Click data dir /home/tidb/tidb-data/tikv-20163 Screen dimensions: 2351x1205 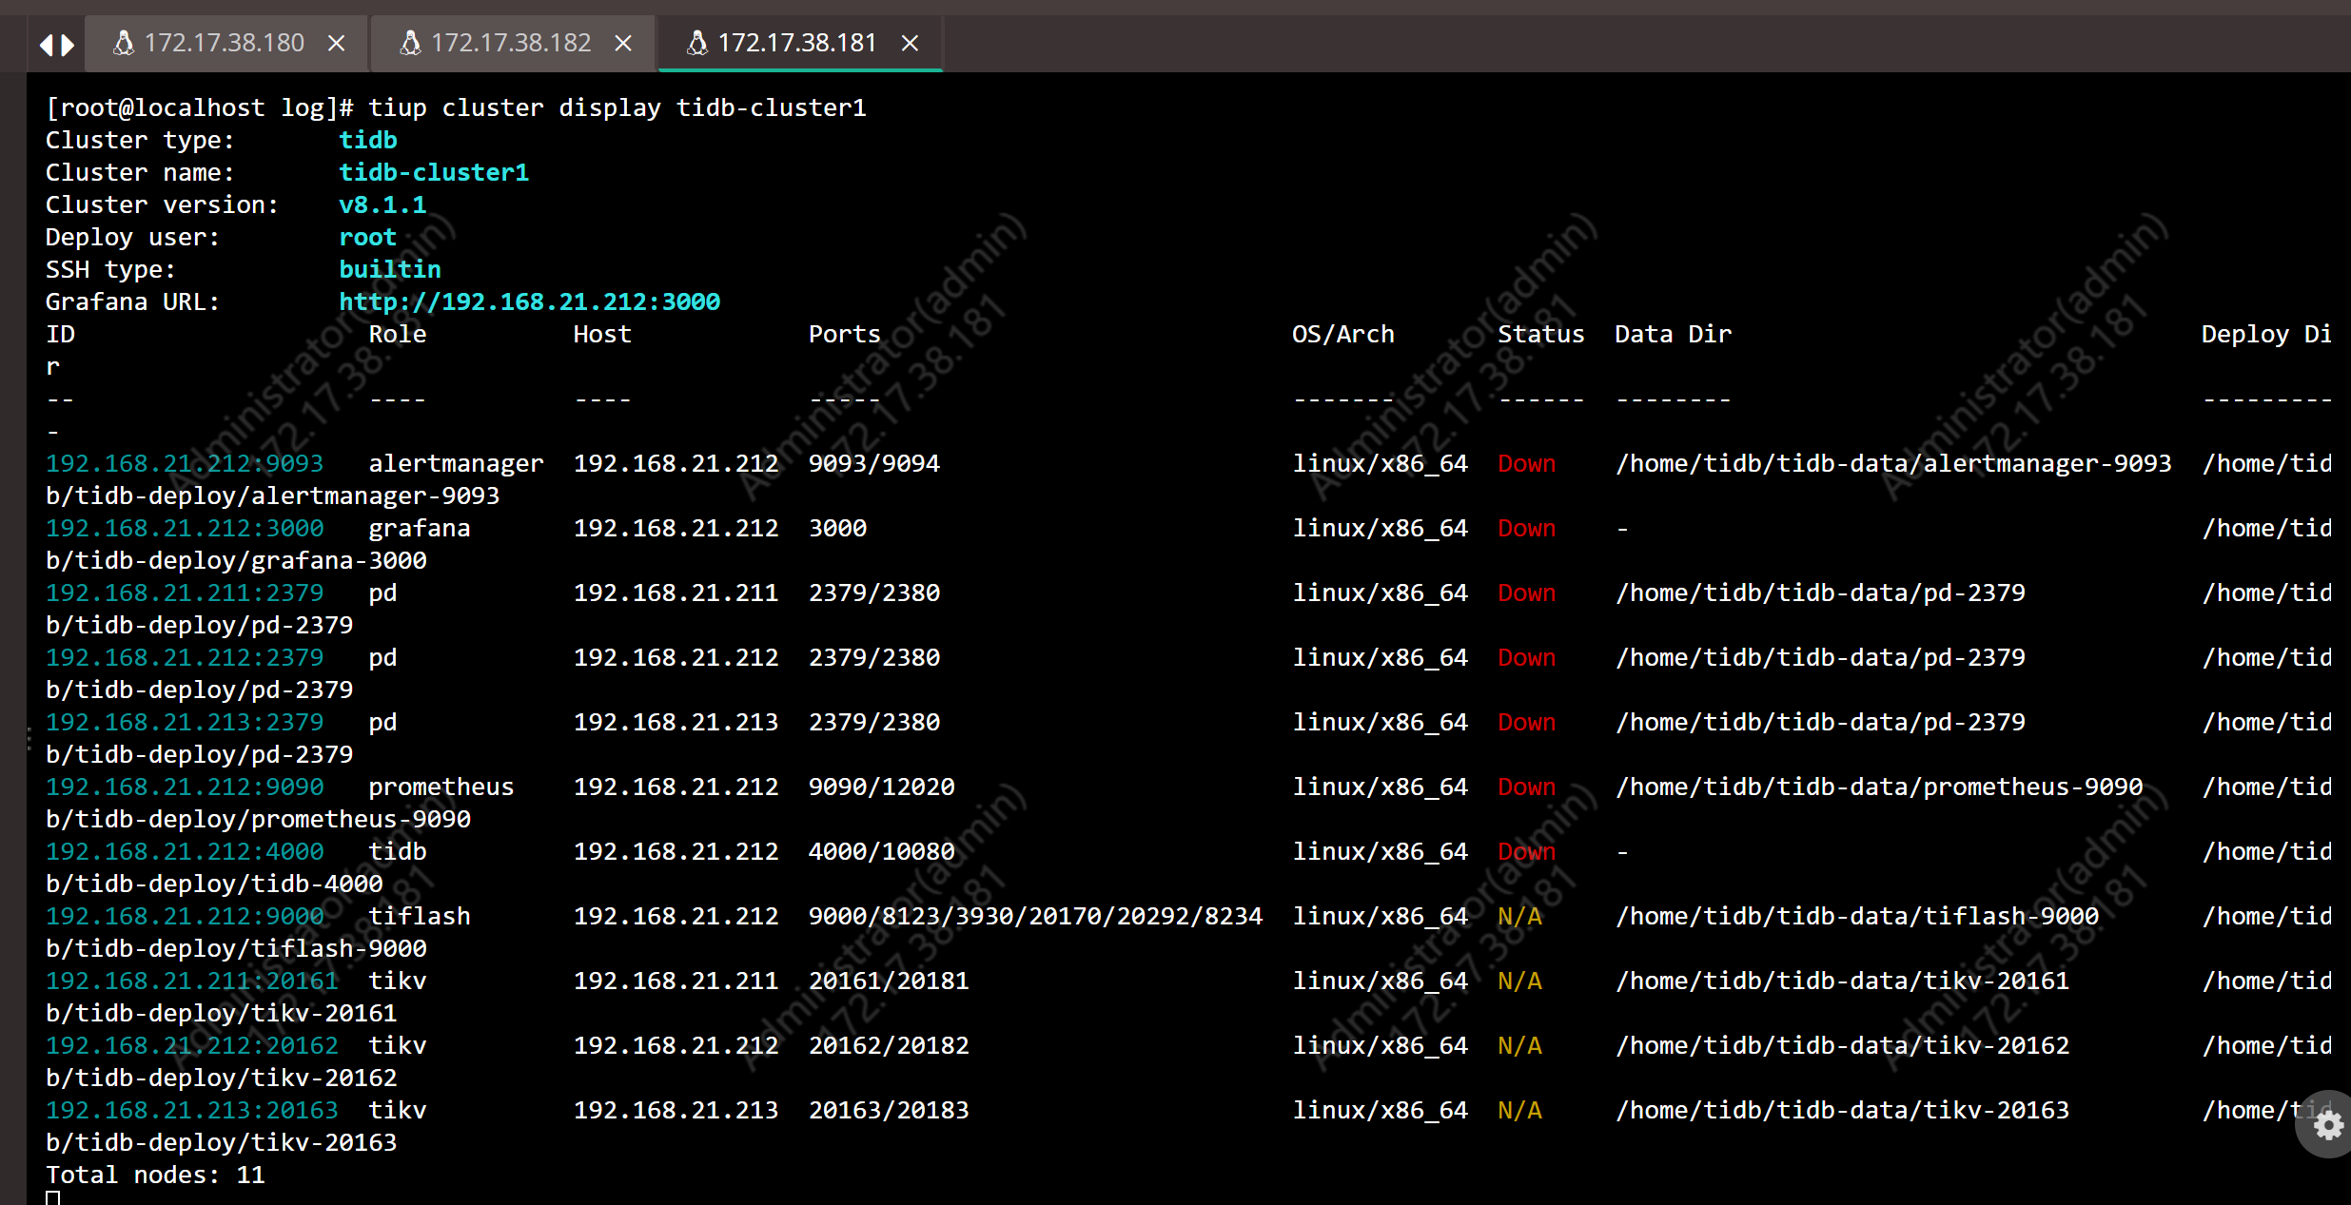pyautogui.click(x=1842, y=1110)
